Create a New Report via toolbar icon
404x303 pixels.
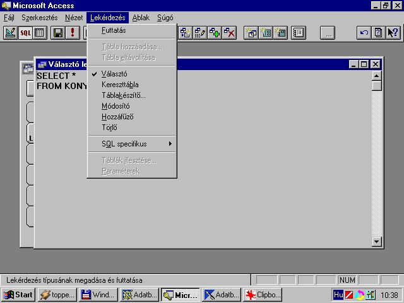[x=280, y=33]
